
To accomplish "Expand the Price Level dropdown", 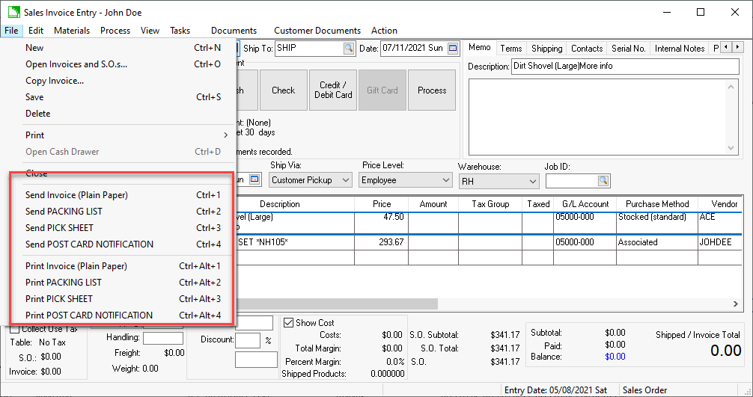I will pos(445,180).
